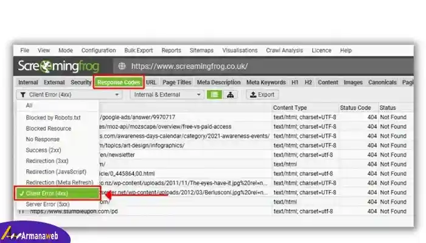Switch to the tree view icon
Screen dimensions: 426x243
pyautogui.click(x=230, y=95)
